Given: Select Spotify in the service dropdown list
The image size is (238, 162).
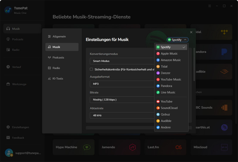Looking at the screenshot, I should [171, 47].
